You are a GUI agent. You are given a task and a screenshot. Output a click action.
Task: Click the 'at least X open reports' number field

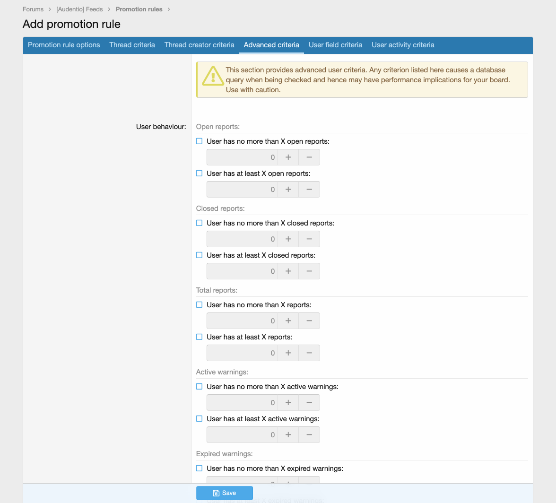coord(242,190)
